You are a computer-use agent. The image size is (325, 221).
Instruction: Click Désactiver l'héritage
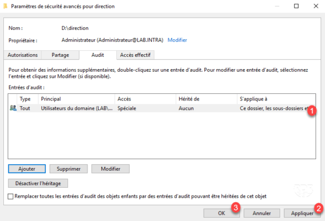coord(38,183)
